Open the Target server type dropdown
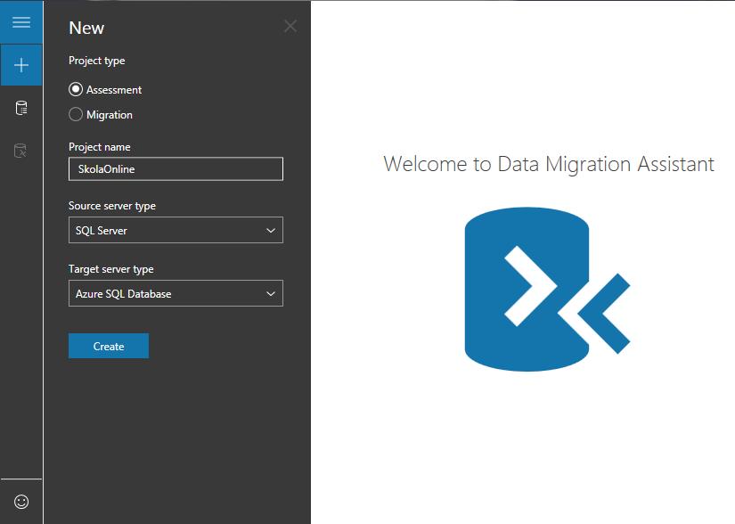The height and width of the screenshot is (524, 735). click(176, 293)
